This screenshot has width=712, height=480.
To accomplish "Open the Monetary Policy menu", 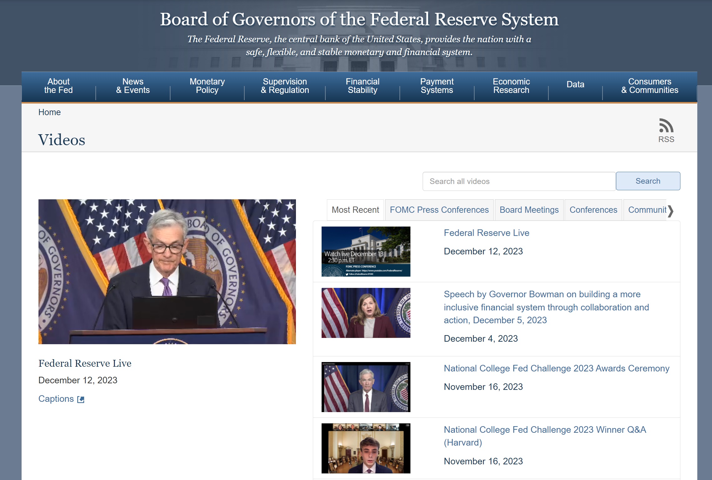I will (x=207, y=86).
